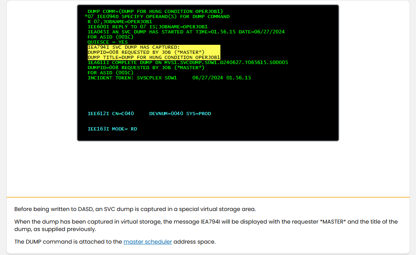Select the INCIDENT TOKEN: SVSCPLEX S0W1 line
The width and height of the screenshot is (416, 255).
click(x=169, y=78)
